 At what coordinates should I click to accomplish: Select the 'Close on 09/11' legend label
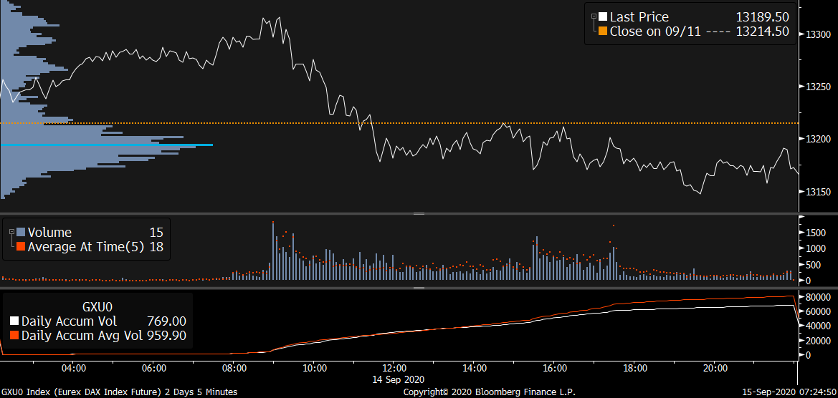(657, 31)
